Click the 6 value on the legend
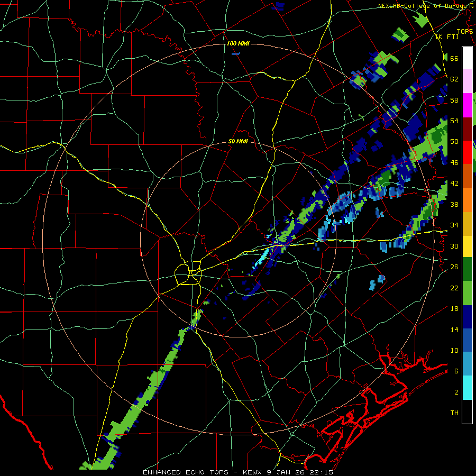The height and width of the screenshot is (476, 476). (456, 371)
